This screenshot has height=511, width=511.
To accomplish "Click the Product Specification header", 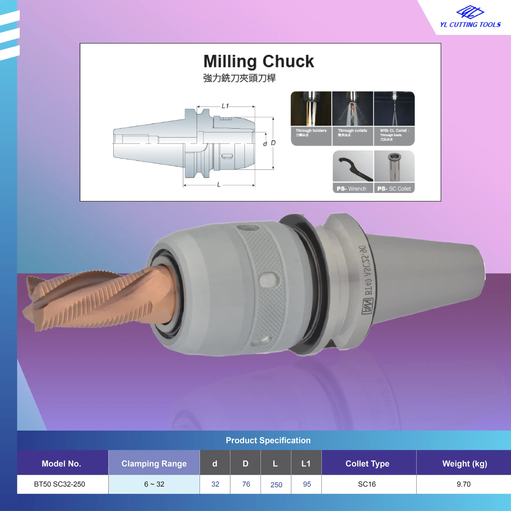I will tap(268, 440).
